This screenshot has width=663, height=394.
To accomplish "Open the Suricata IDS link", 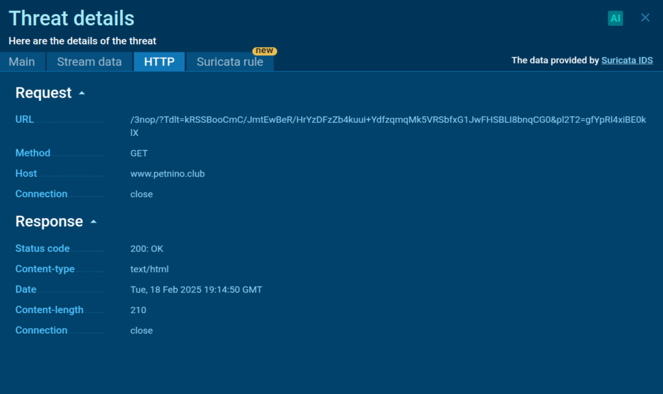I will [627, 60].
